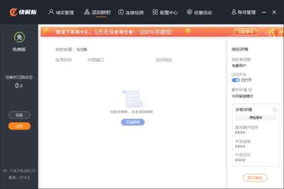Image resolution: width=284 pixels, height=189 pixels.
Task: Minimize the 快解析 window
Action: (264, 12)
